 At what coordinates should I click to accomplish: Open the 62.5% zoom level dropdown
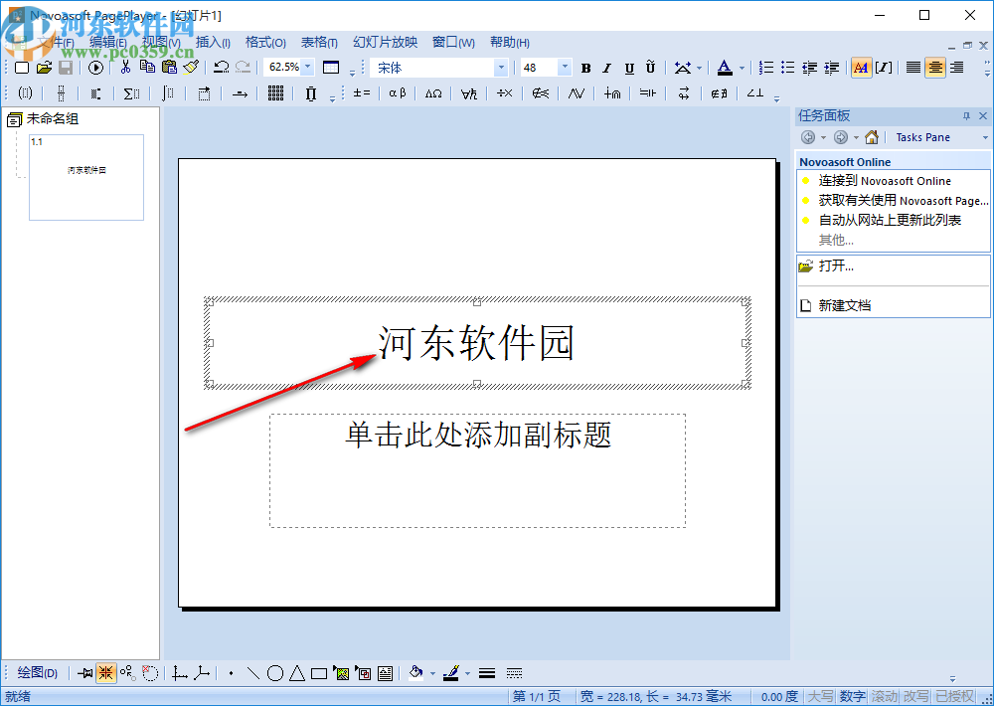[x=306, y=67]
